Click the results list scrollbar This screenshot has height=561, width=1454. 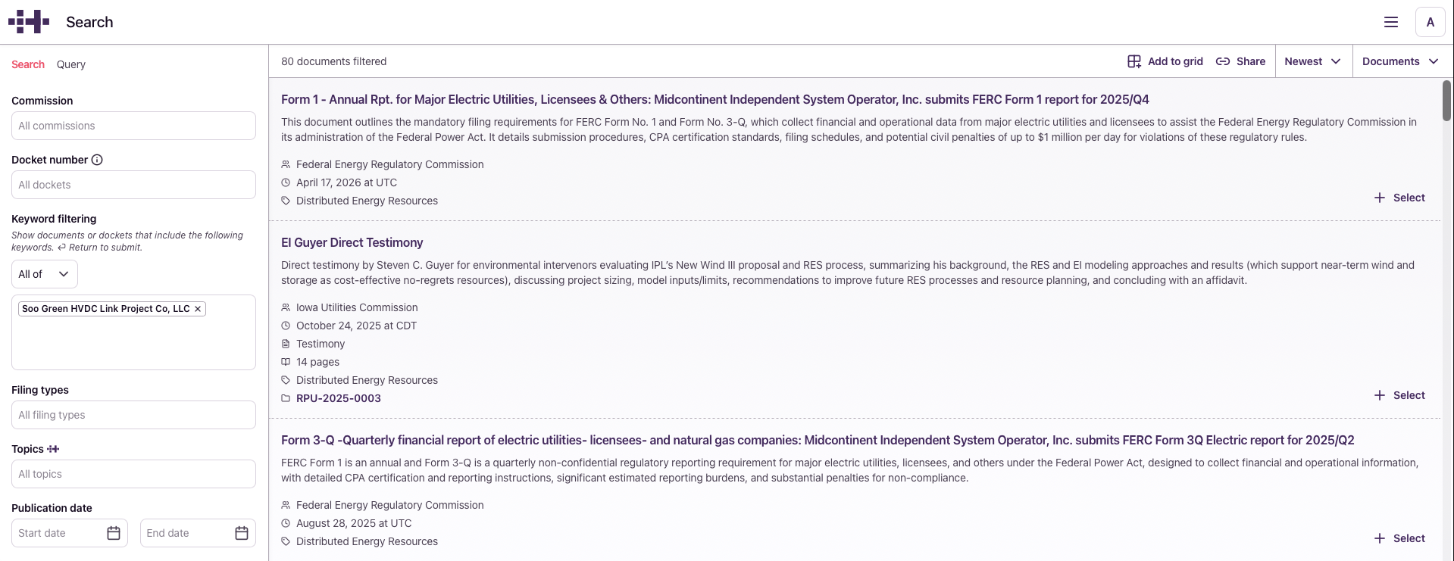1446,101
